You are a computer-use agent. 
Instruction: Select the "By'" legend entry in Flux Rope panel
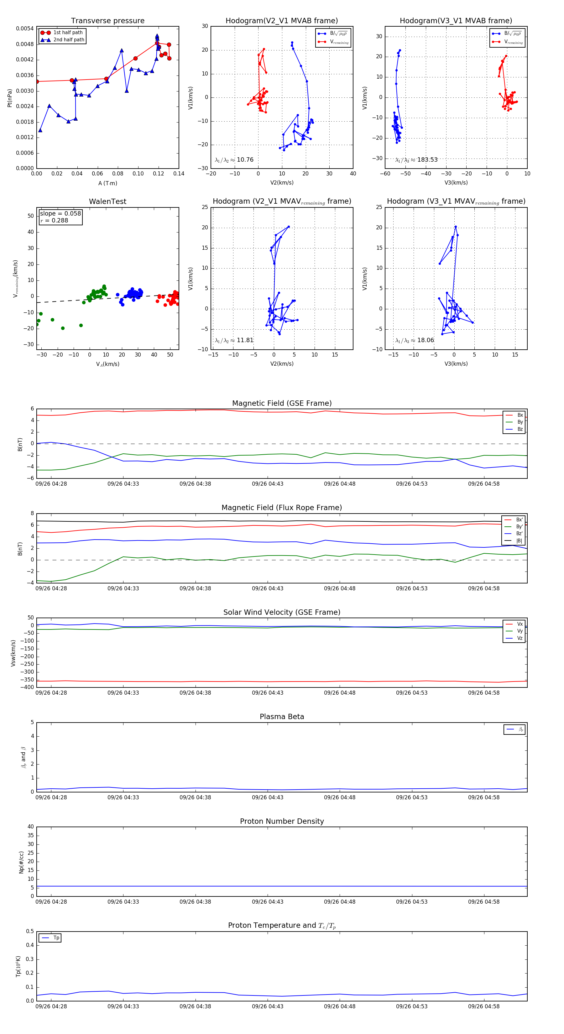click(x=514, y=527)
